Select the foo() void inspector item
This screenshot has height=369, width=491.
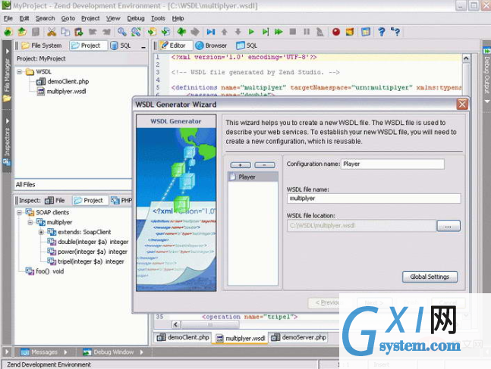tap(45, 271)
